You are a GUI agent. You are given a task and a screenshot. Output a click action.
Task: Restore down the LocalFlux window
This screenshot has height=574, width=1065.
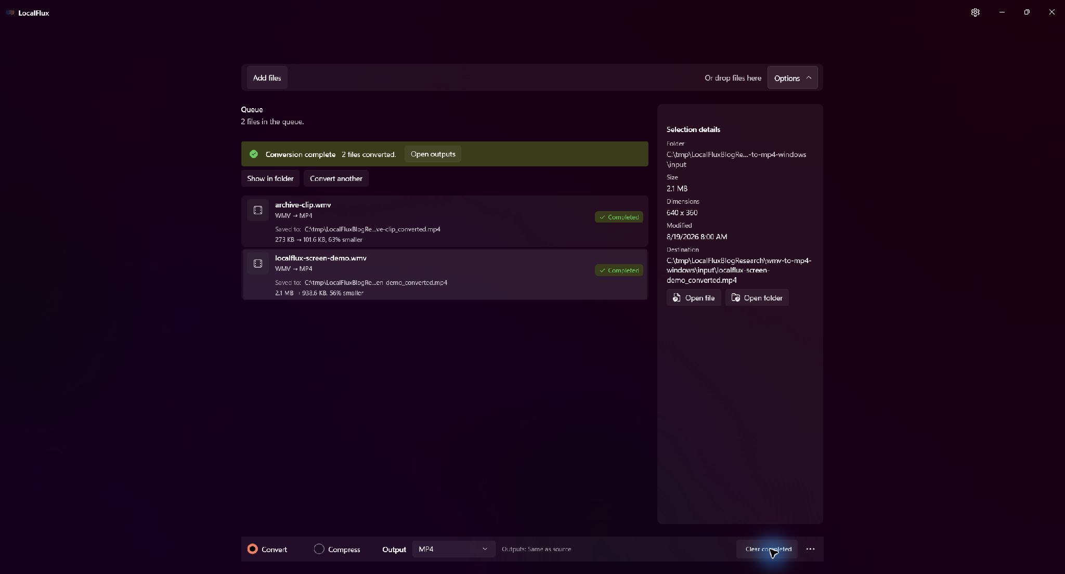point(1027,12)
